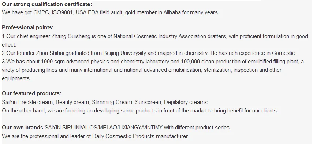Click the 'Our own brands:' bold label
The width and height of the screenshot is (313, 144).
point(23,128)
